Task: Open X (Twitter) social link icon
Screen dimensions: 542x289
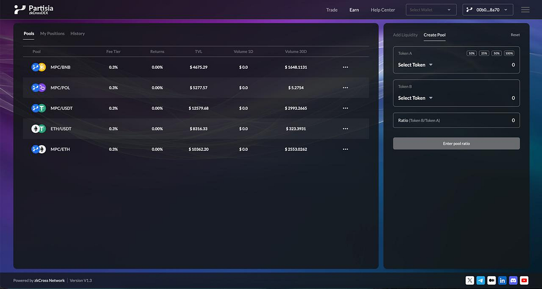Action: (470, 281)
